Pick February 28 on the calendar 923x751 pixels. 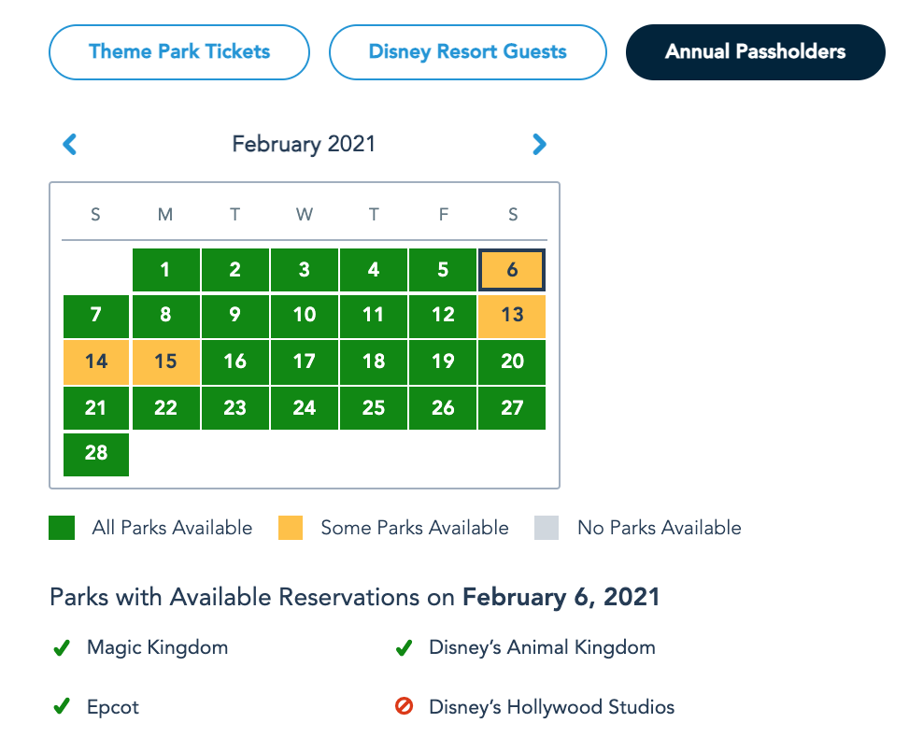96,453
